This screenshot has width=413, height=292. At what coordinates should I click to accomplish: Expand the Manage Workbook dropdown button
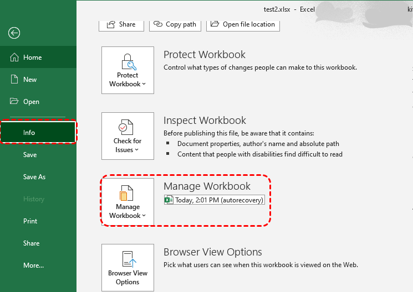pyautogui.click(x=128, y=202)
